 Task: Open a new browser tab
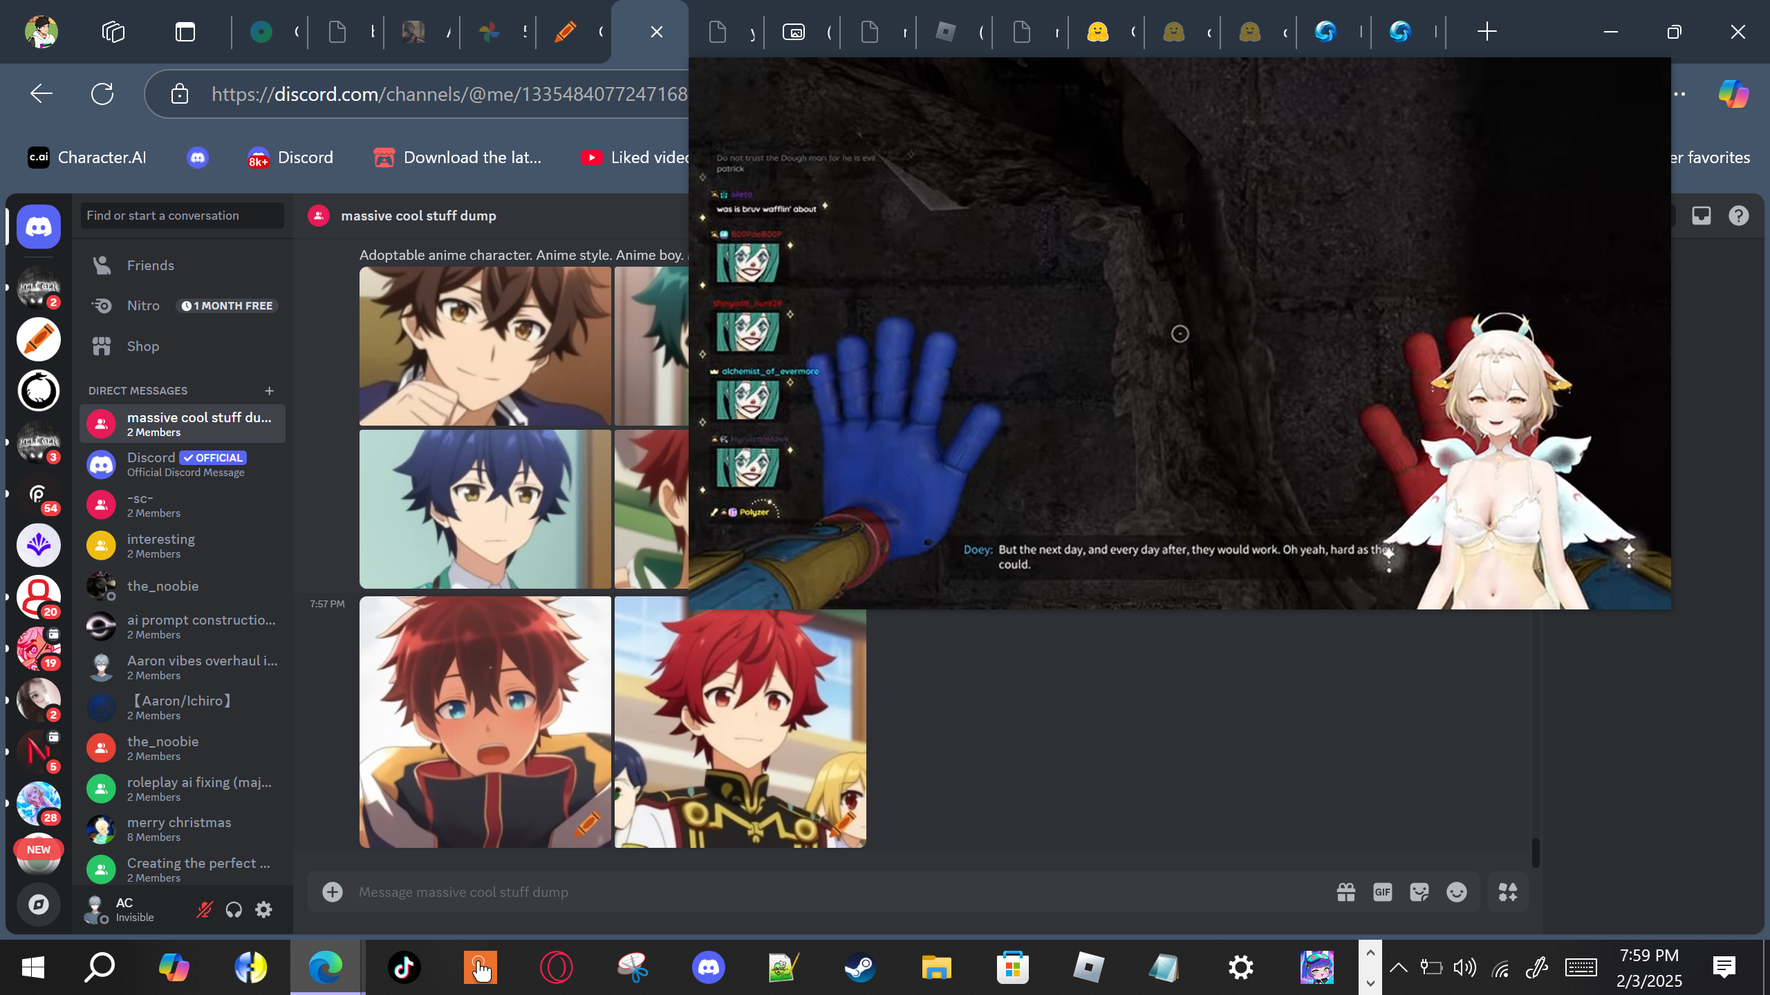click(x=1487, y=32)
